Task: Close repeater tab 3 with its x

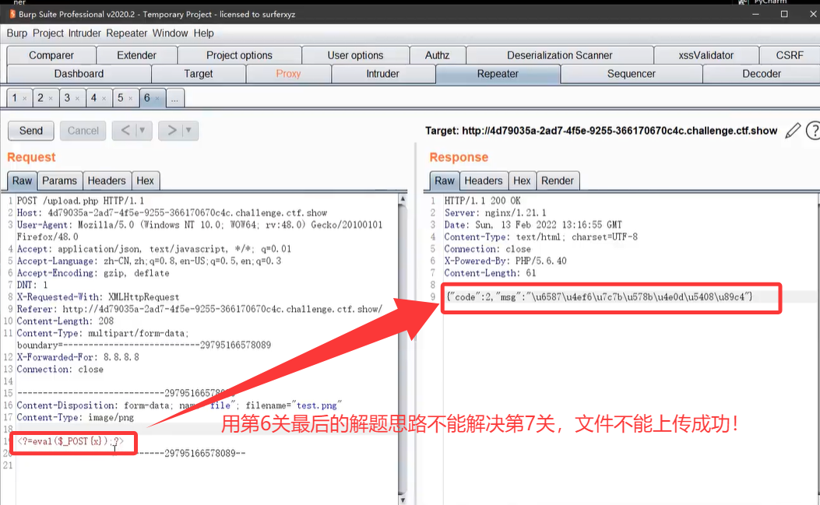Action: click(77, 98)
